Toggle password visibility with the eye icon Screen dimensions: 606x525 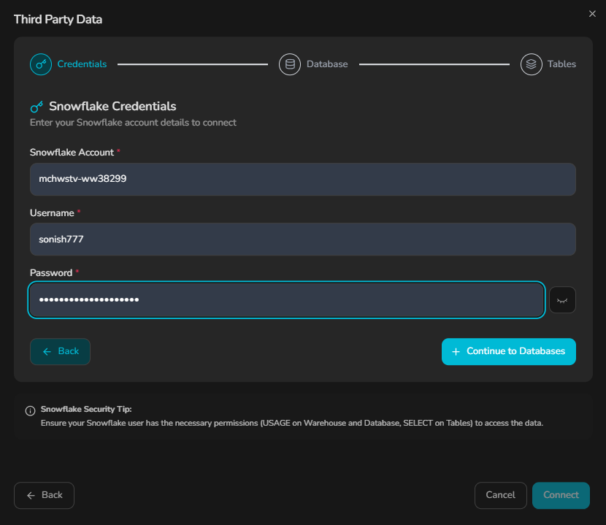coord(562,300)
